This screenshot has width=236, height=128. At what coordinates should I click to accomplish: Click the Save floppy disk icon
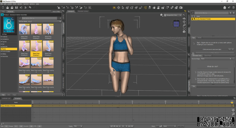(16, 8)
